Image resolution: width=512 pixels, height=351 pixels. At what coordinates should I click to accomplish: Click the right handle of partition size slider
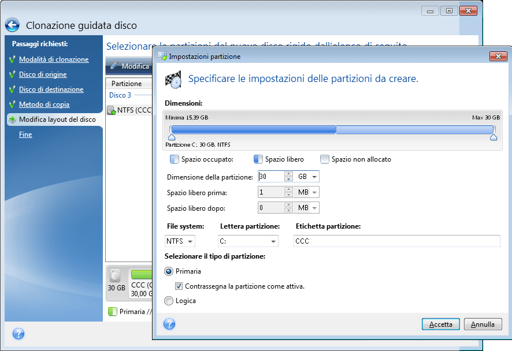click(493, 137)
